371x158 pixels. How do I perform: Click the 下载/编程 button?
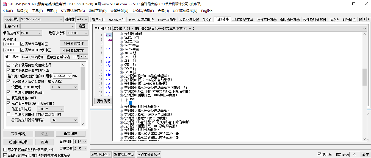click(x=18, y=134)
